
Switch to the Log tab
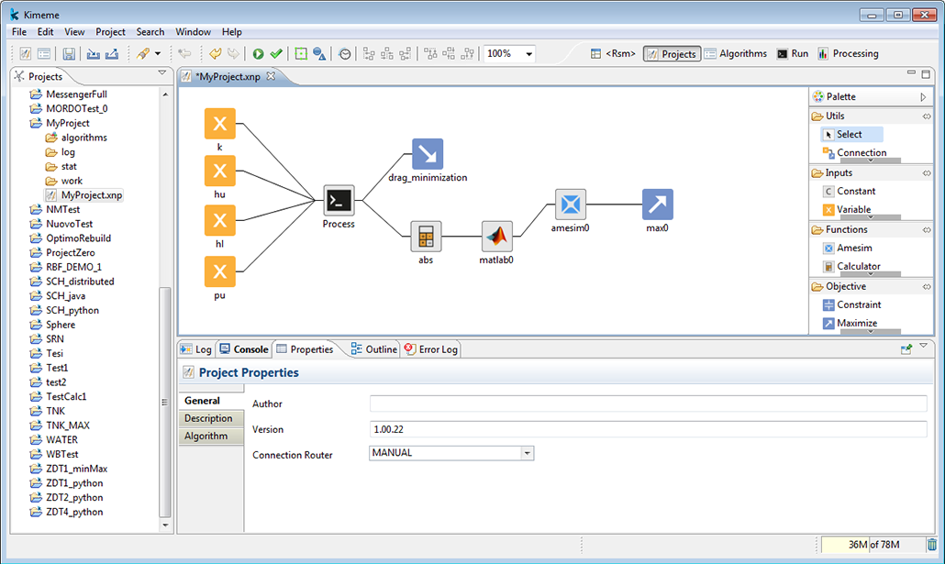[195, 349]
